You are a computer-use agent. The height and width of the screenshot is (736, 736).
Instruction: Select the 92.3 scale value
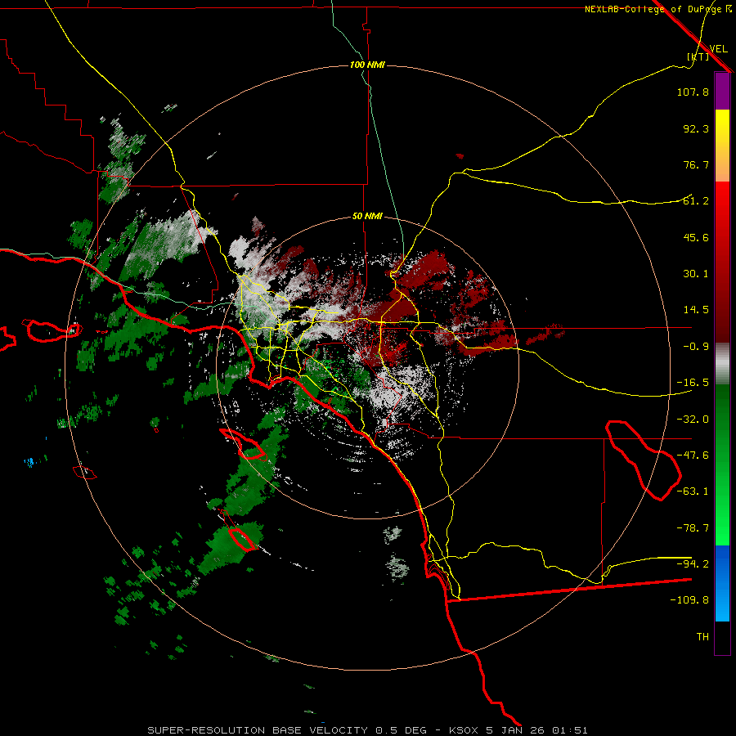click(x=696, y=128)
